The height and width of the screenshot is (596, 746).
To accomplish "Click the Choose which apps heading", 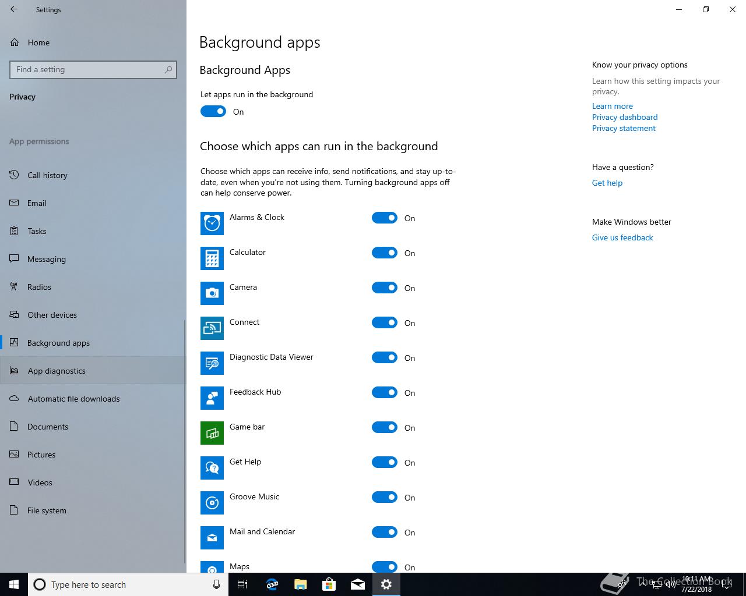I will (x=319, y=146).
